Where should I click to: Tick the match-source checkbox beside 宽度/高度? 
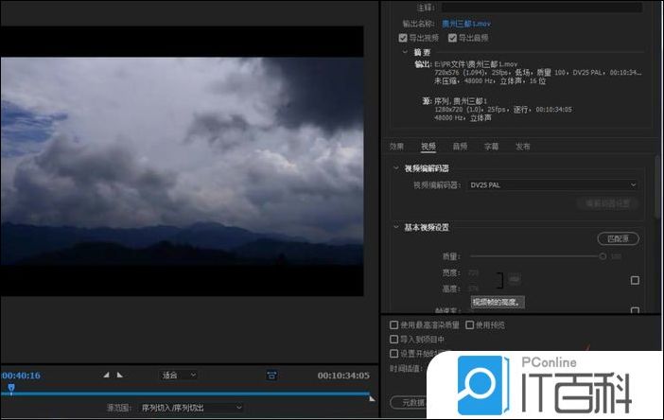[635, 280]
